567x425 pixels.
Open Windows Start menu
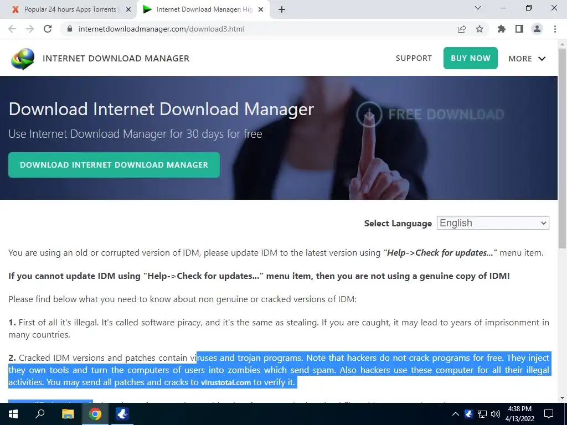pos(13,414)
